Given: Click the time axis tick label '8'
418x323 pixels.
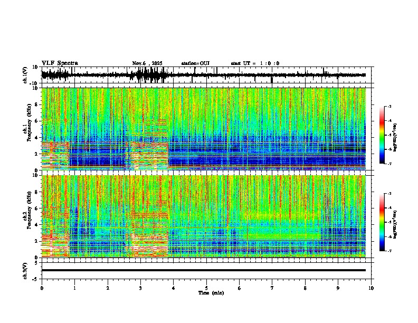Looking at the screenshot, I should tap(305, 288).
